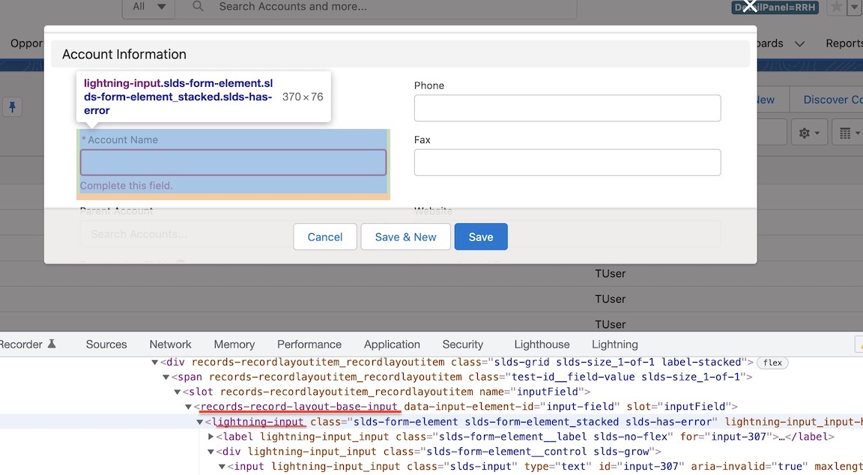Click the search magnifier icon
Image resolution: width=863 pixels, height=475 pixels.
click(x=196, y=8)
